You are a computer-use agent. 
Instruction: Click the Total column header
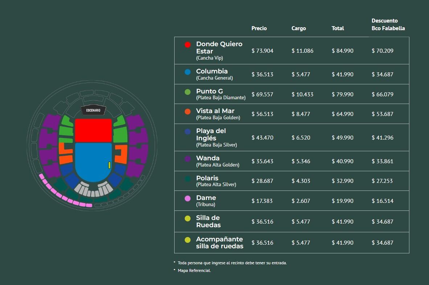click(338, 28)
